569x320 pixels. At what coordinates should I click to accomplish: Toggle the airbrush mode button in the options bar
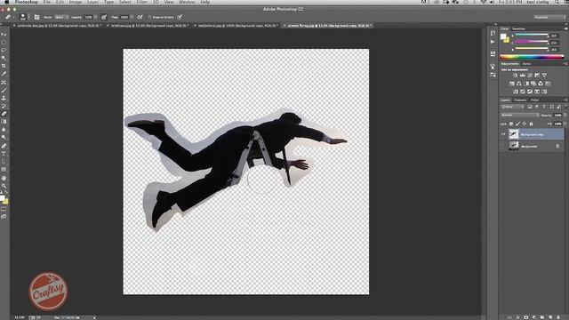[140, 17]
